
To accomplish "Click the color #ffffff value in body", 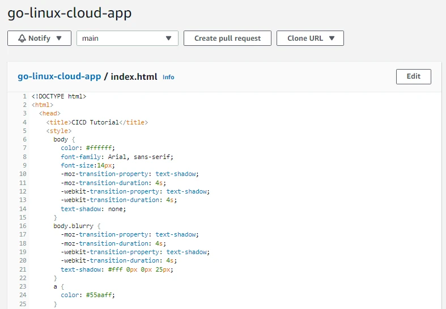I will 100,148.
